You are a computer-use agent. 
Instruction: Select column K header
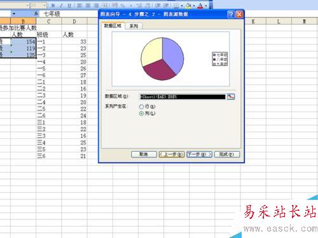[x=253, y=21]
